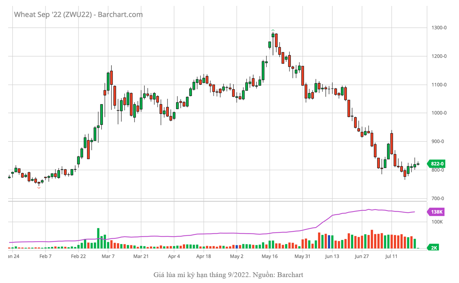Click the green 822-0 price tag
459x283 pixels.
[x=436, y=164]
